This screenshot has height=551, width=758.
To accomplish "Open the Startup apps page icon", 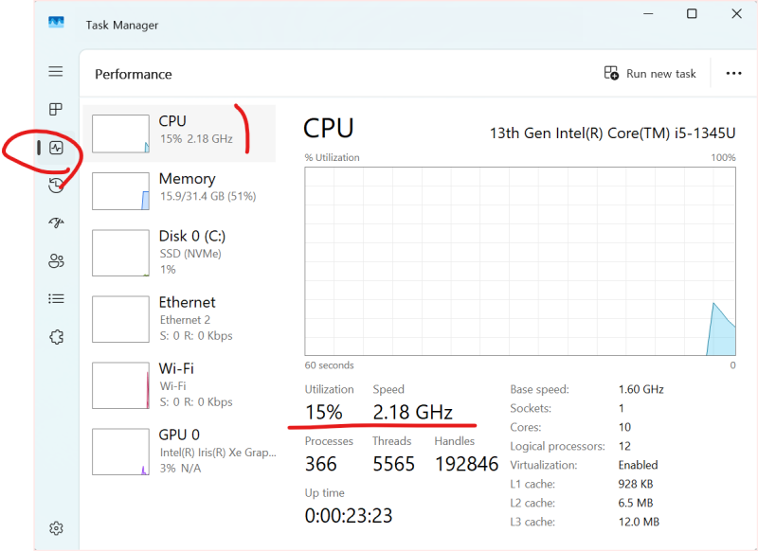I will pos(56,222).
